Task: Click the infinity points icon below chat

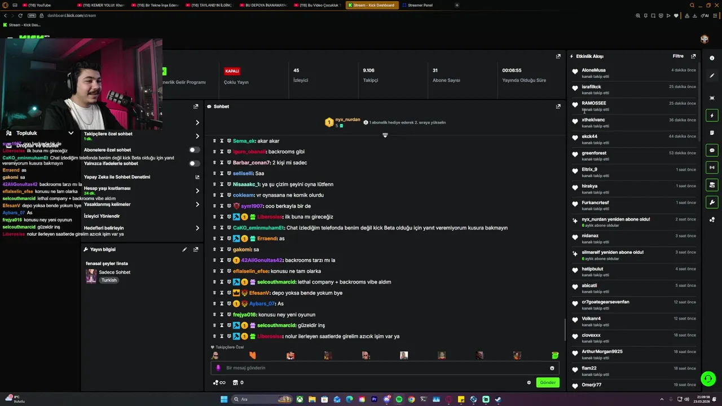Action: [219, 382]
